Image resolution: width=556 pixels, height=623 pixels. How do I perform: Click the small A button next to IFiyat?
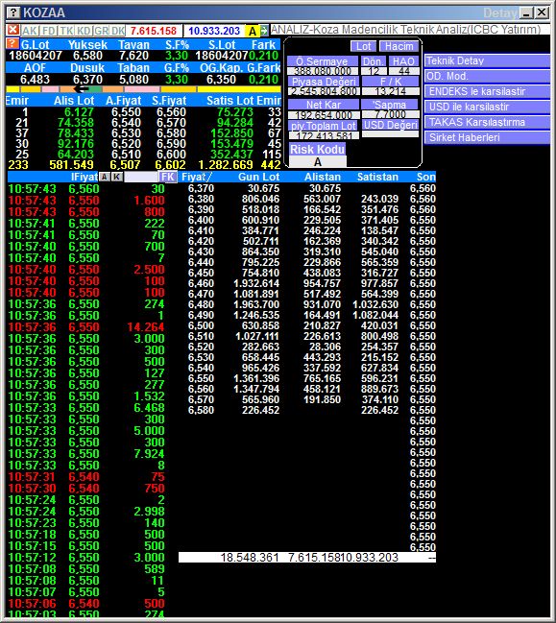[x=104, y=177]
